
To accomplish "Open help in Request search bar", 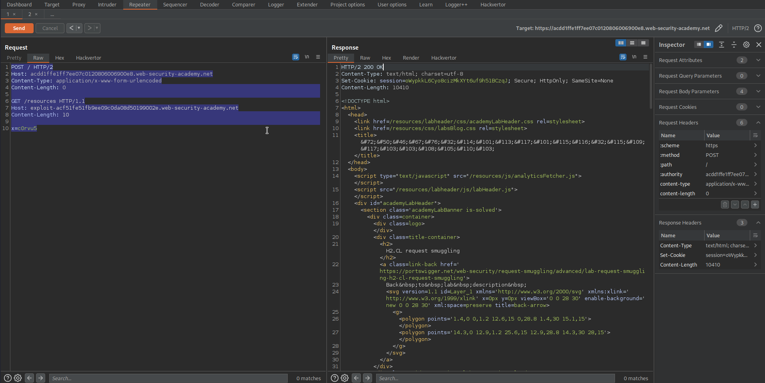I will (8, 378).
